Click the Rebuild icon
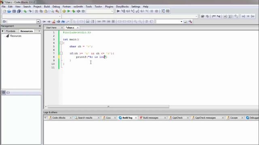 (79, 11)
